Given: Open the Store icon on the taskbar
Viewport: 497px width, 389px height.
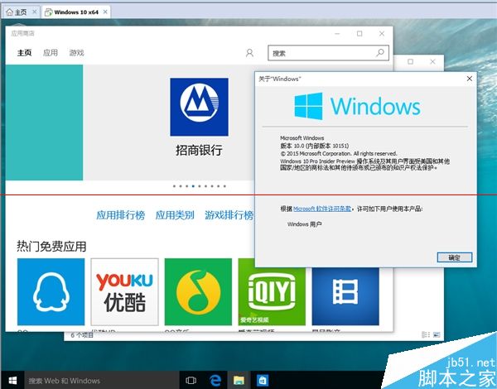Looking at the screenshot, I should pyautogui.click(x=261, y=381).
